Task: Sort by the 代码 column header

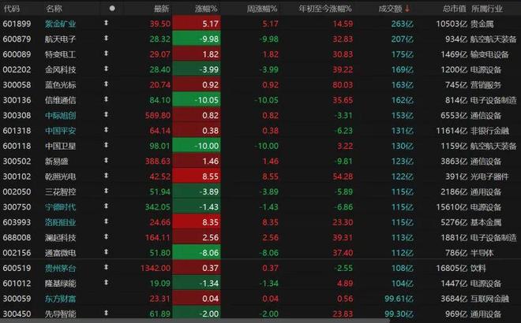Action: click(x=11, y=9)
